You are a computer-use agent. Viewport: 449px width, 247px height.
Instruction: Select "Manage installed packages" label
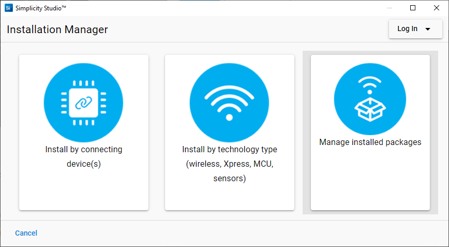370,142
